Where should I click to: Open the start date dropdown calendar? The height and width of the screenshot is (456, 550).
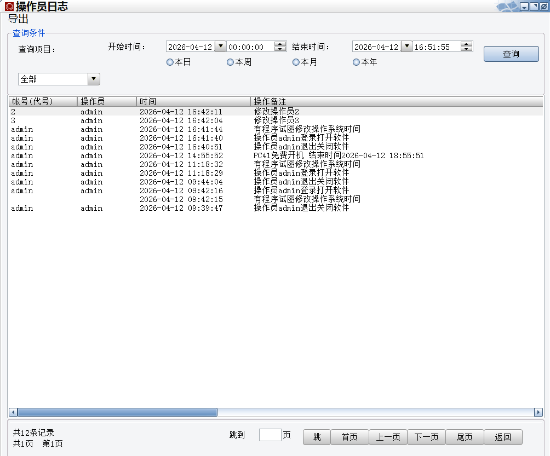coord(221,47)
